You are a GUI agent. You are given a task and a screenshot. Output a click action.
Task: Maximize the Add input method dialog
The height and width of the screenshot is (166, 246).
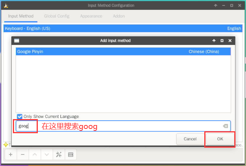tap(222, 41)
